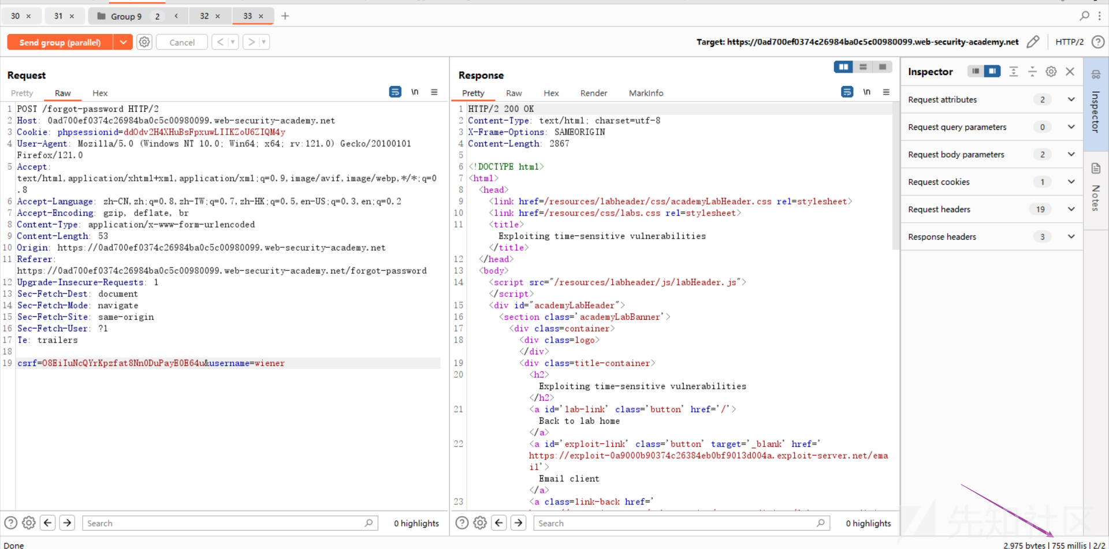Open back history dropdown triangle
This screenshot has height=549, width=1109.
233,42
